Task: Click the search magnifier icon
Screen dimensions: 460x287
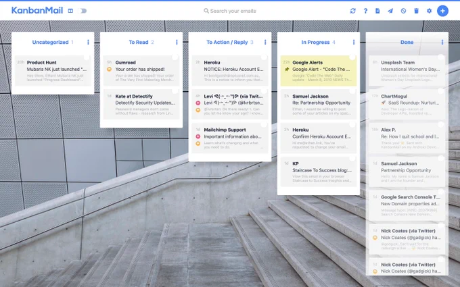Action: [x=206, y=11]
